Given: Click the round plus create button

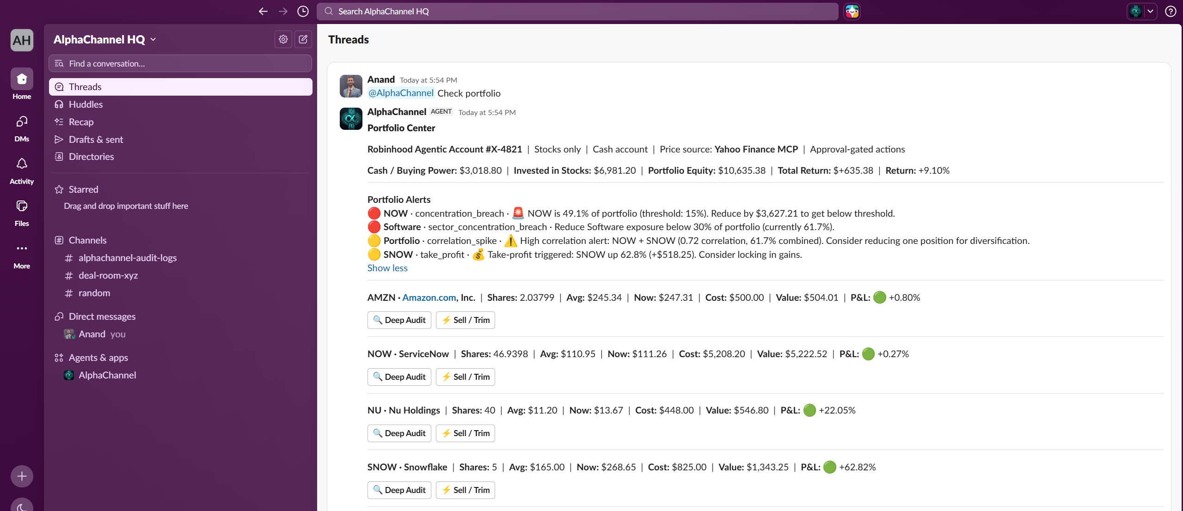Looking at the screenshot, I should click(22, 476).
